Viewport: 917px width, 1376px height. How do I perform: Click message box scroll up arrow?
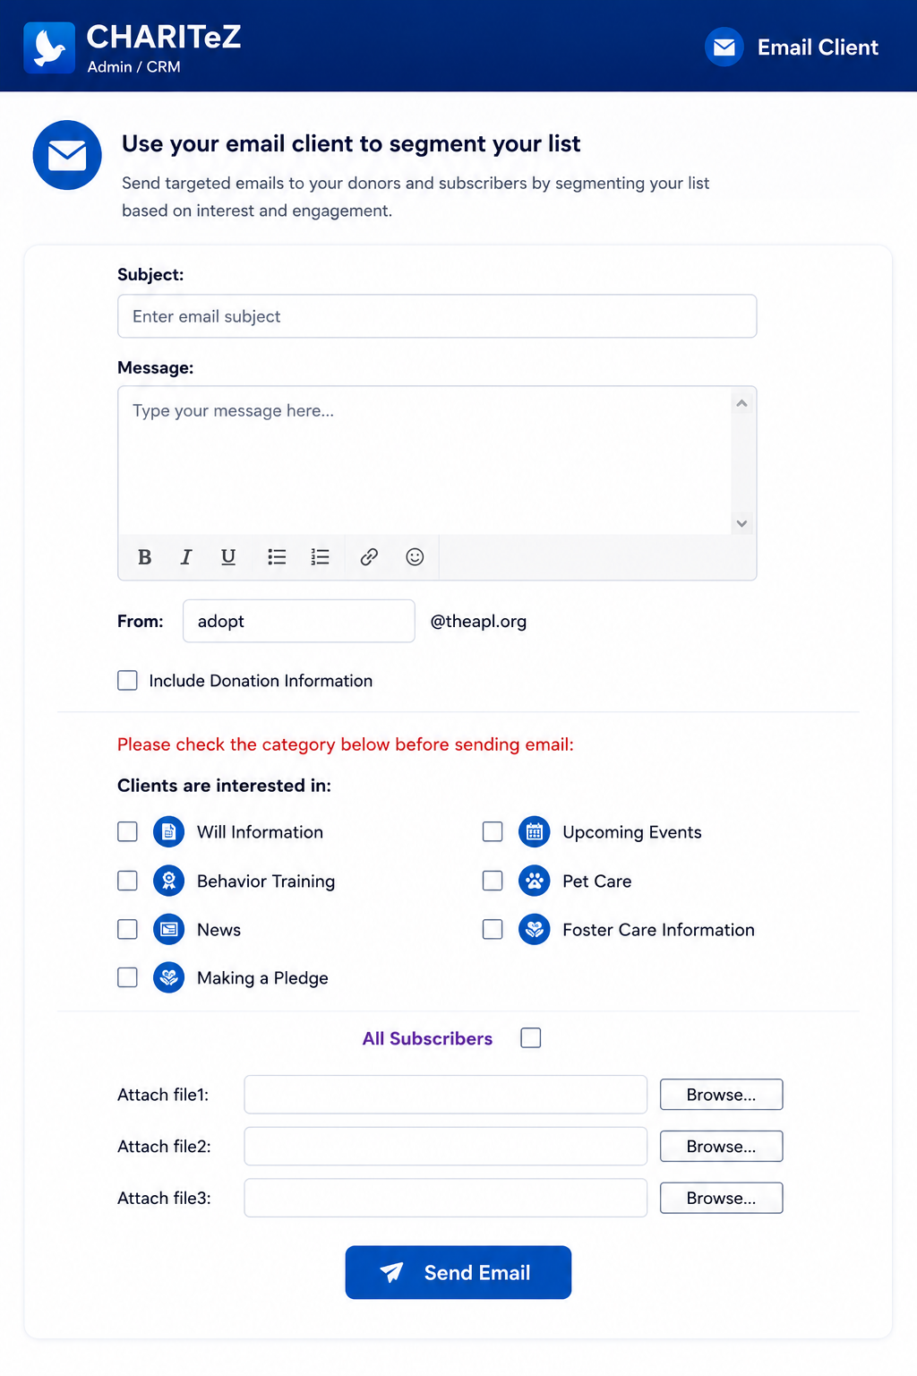click(x=741, y=403)
